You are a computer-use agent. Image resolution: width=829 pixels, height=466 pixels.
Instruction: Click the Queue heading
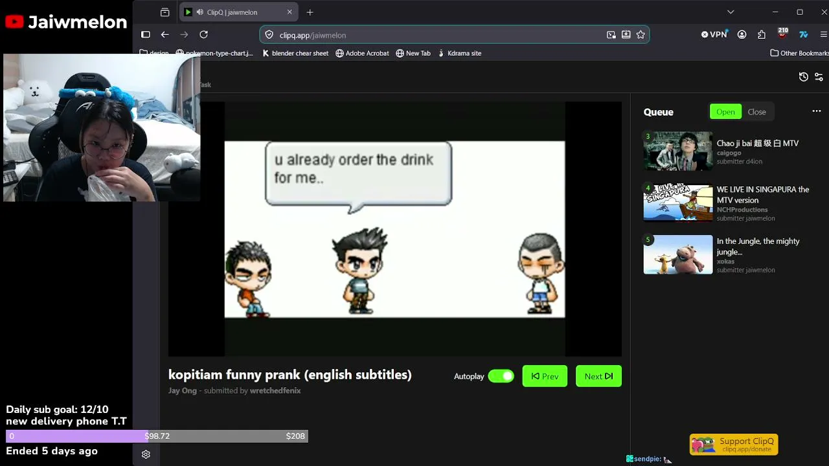coord(659,112)
